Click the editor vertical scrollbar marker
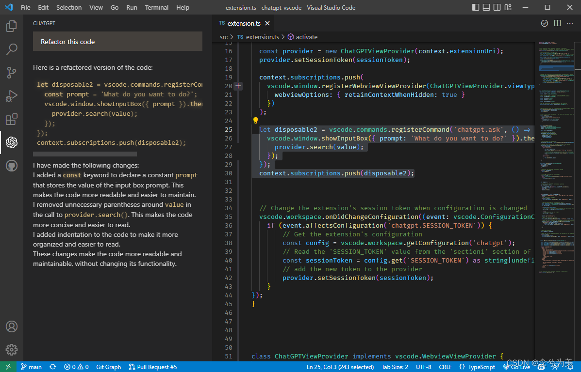Screen dimensions: 581x372 click(x=578, y=69)
